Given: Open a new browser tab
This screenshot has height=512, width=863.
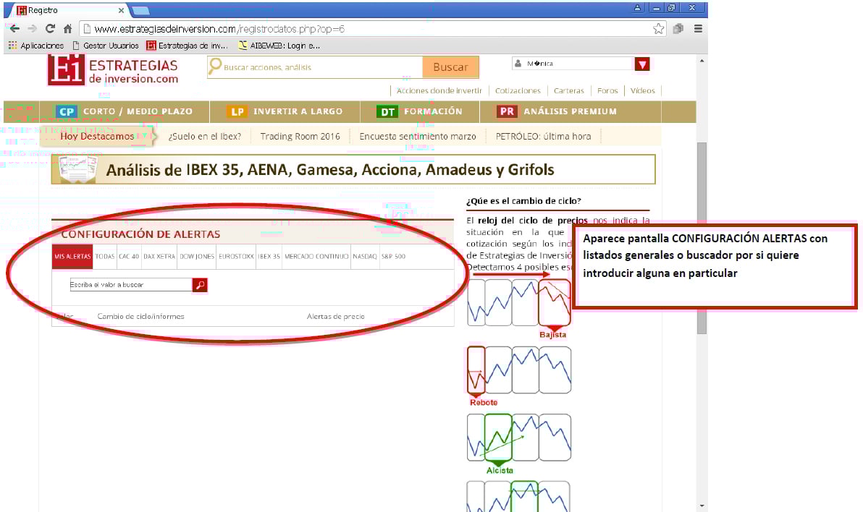Looking at the screenshot, I should pos(140,10).
